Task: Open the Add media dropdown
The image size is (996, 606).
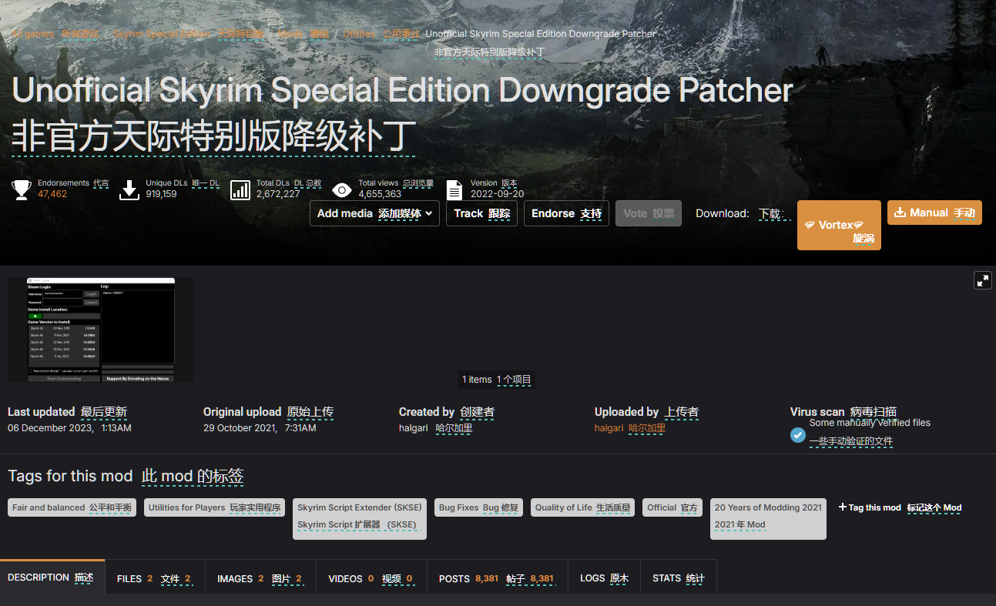Action: [374, 213]
